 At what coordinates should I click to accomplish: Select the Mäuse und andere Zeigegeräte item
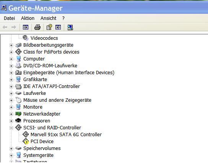pyautogui.click(x=57, y=100)
